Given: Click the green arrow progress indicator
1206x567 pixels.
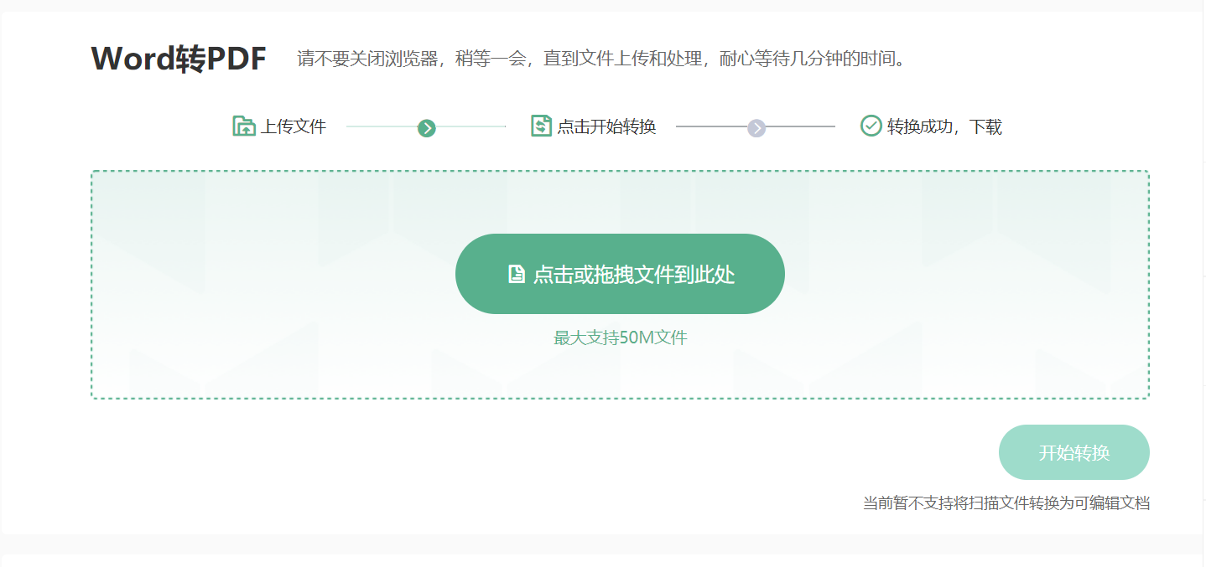Looking at the screenshot, I should pos(428,127).
